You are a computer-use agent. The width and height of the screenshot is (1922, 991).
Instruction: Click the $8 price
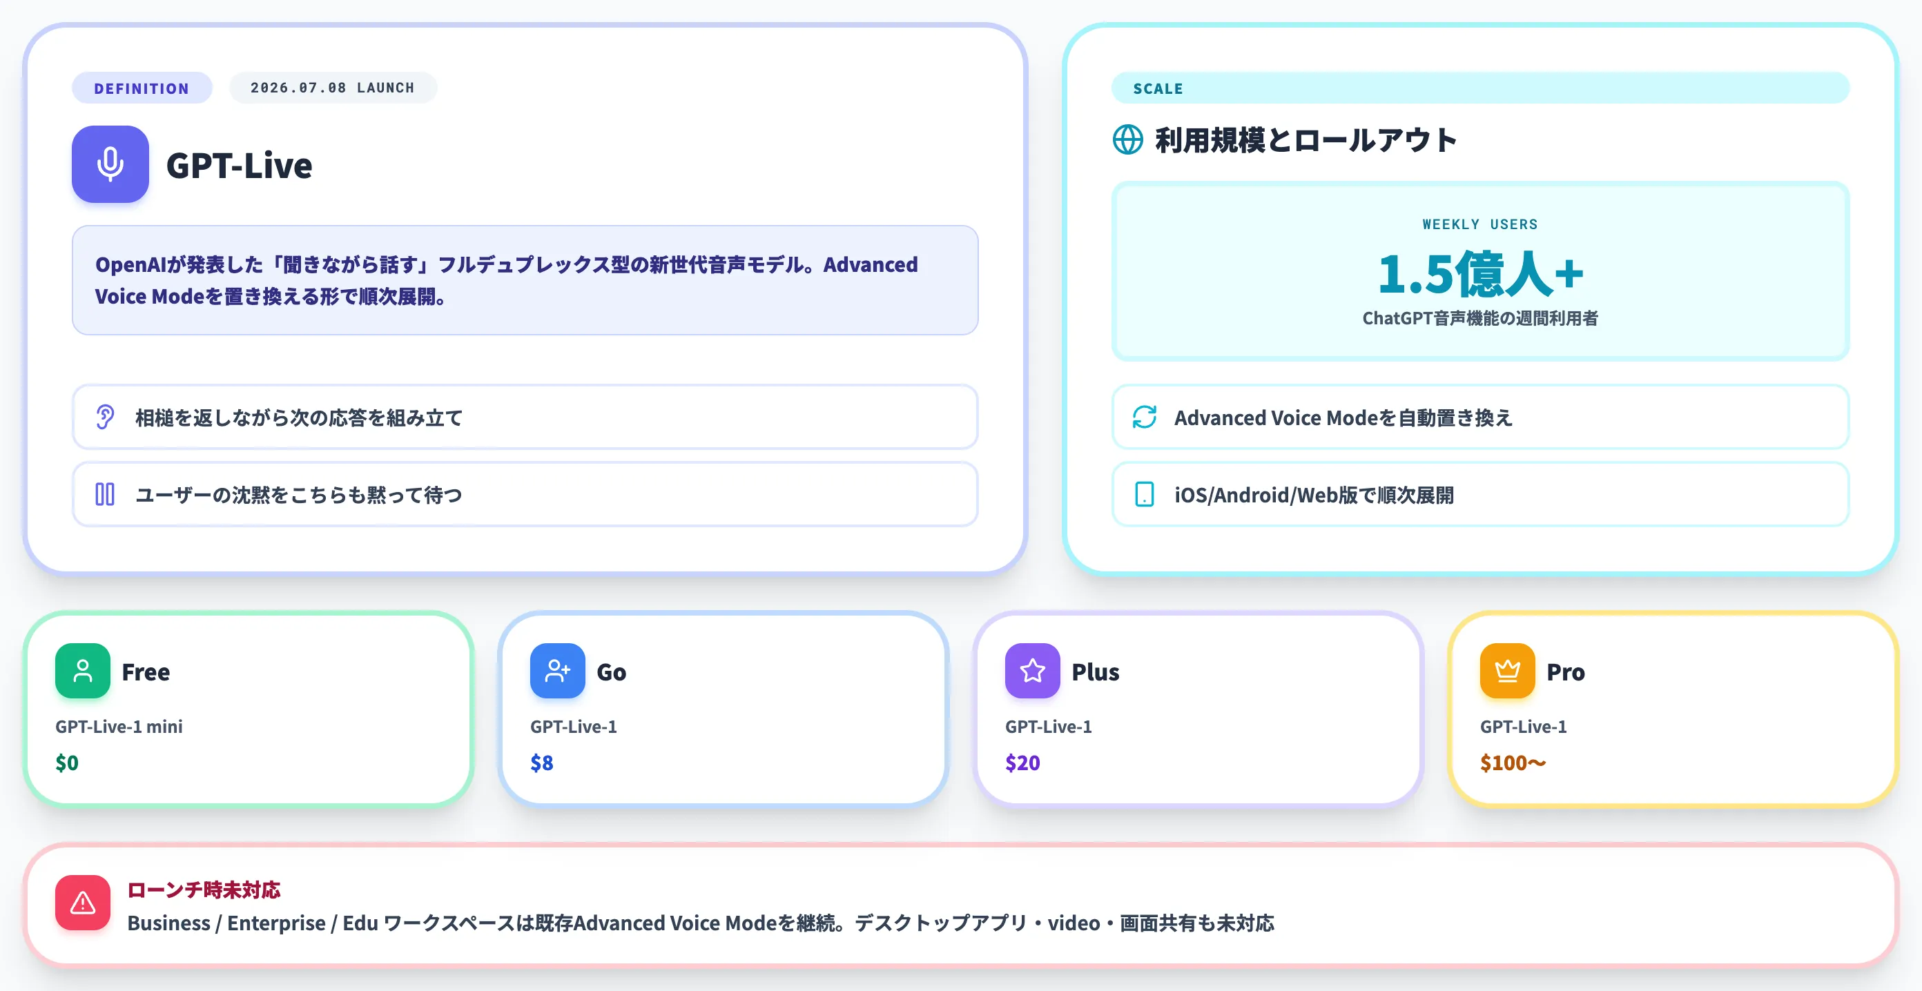pyautogui.click(x=542, y=763)
